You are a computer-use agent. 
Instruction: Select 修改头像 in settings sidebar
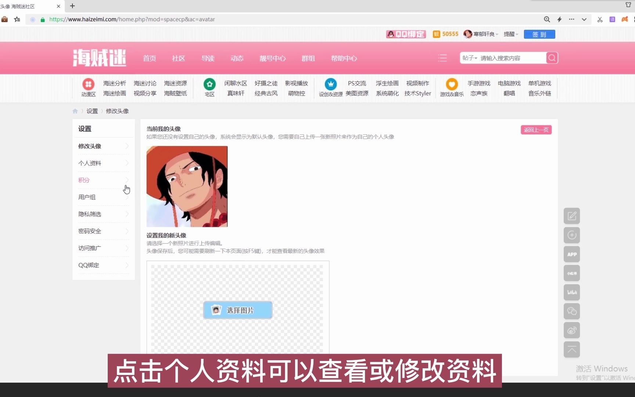point(90,146)
